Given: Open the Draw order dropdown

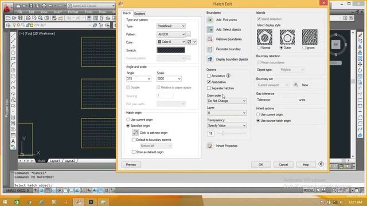Looking at the screenshot, I should pos(227,101).
